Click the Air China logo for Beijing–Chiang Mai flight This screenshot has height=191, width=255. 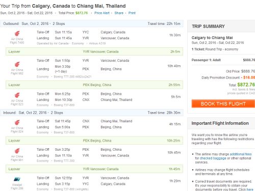(17, 95)
